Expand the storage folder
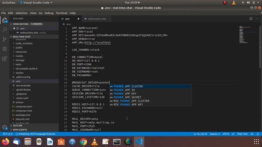The image size is (262, 147). click(20, 60)
